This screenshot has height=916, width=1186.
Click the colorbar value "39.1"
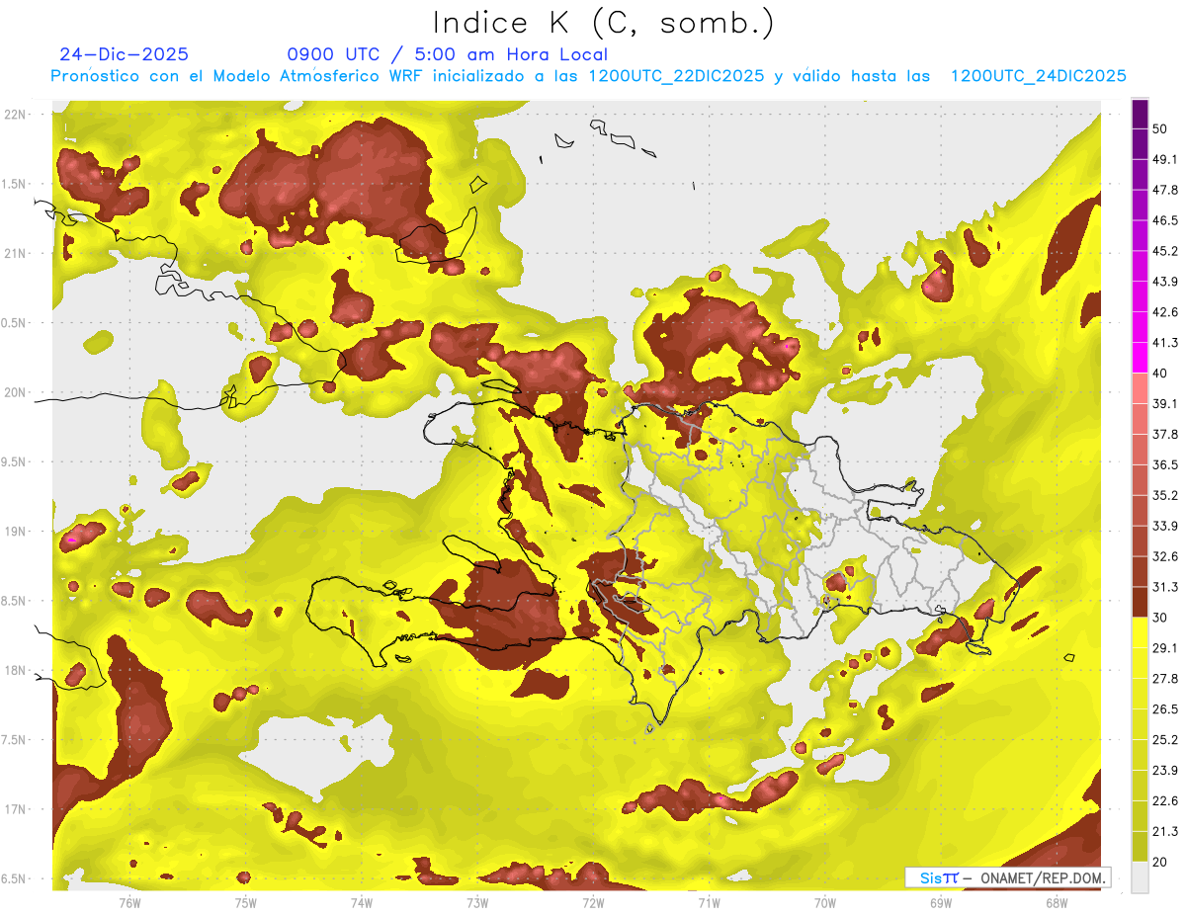pos(1165,403)
